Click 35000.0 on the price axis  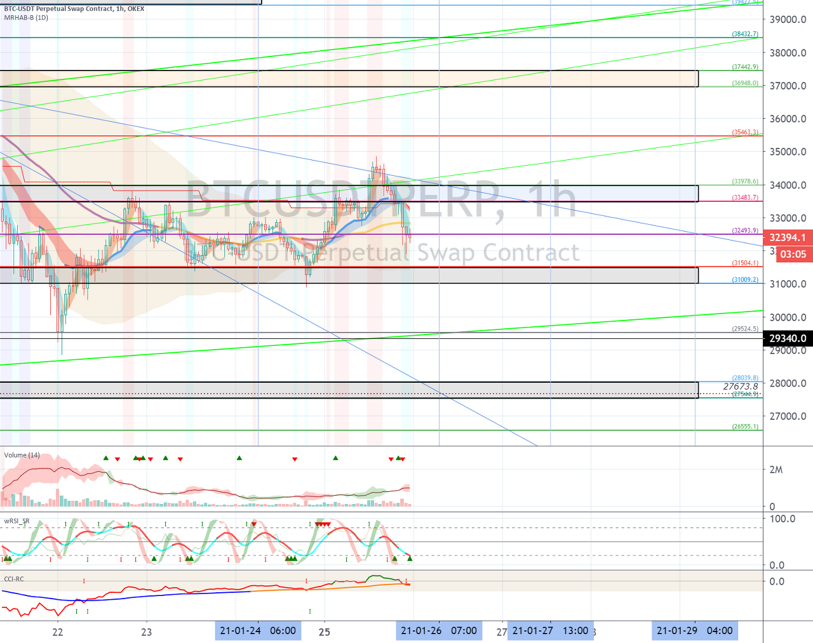coord(788,152)
